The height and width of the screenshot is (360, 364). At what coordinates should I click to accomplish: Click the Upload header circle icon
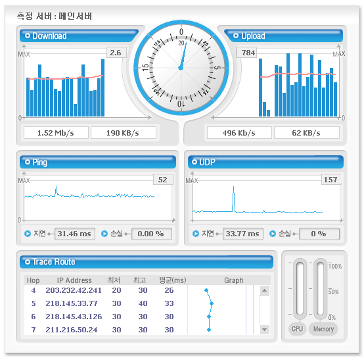(x=236, y=36)
